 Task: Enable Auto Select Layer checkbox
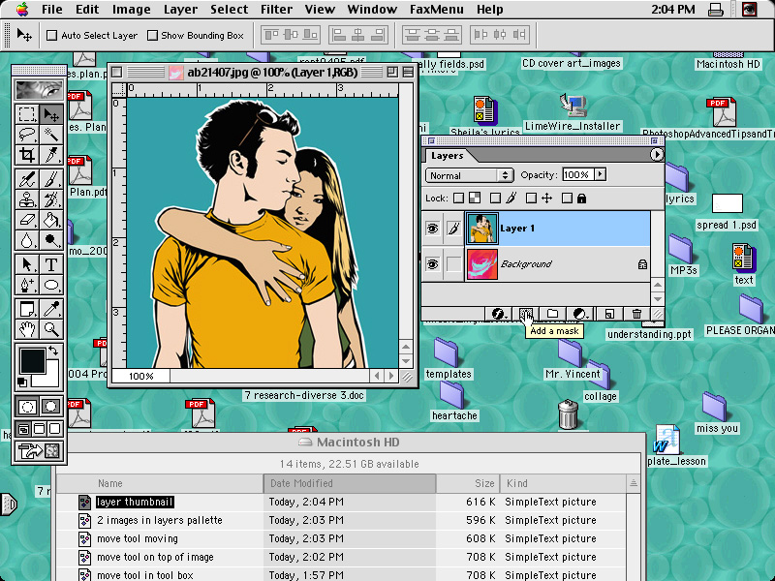point(51,36)
